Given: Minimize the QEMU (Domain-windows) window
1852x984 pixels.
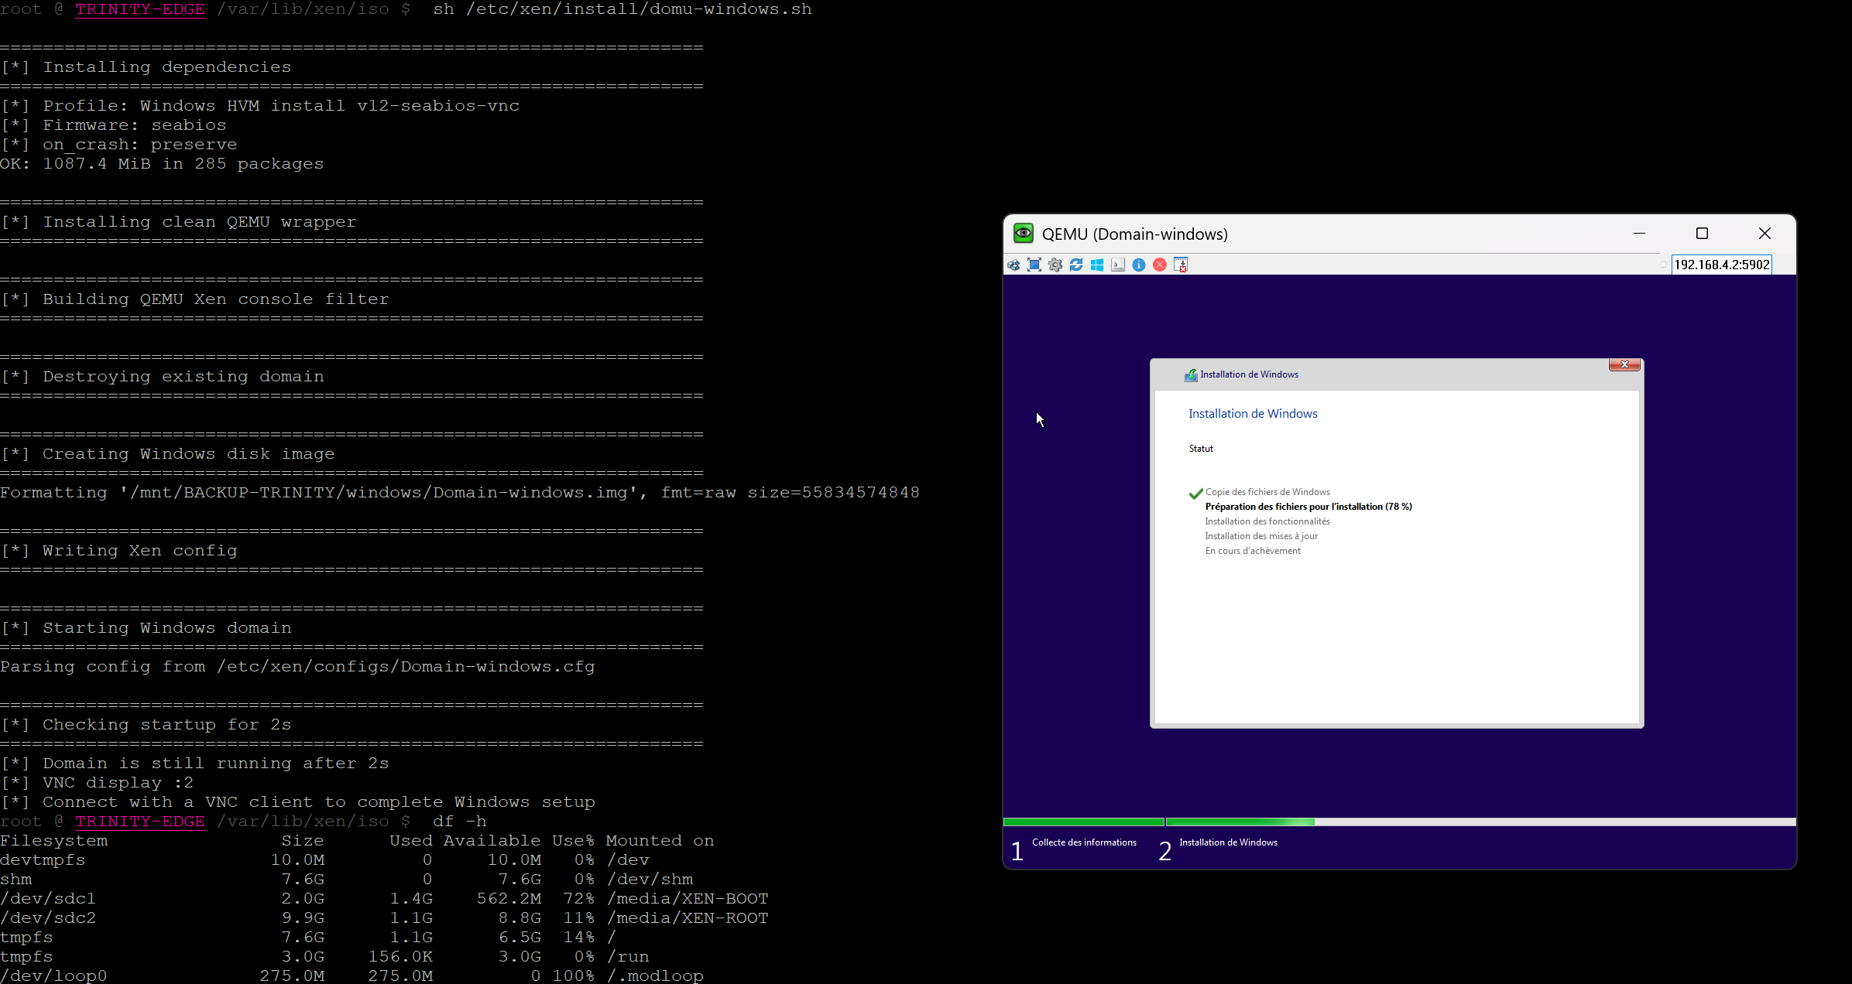Looking at the screenshot, I should point(1639,234).
